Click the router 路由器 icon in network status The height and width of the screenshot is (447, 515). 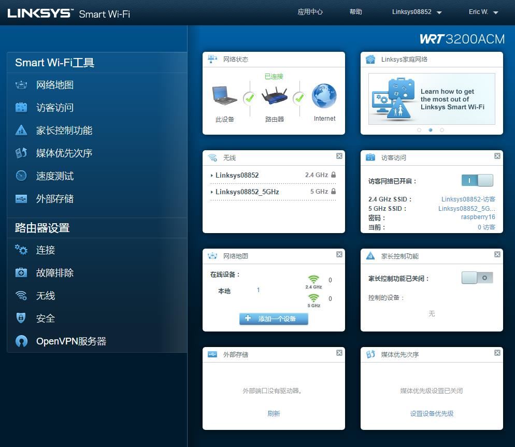[x=275, y=96]
